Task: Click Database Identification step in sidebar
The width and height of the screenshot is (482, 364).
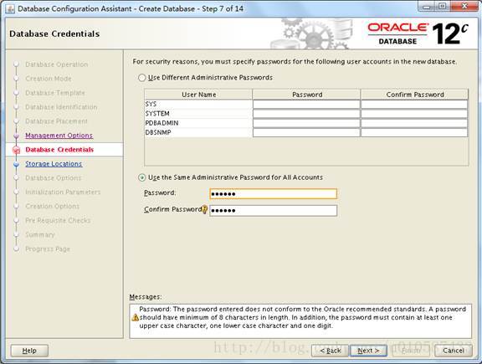Action: click(x=61, y=107)
